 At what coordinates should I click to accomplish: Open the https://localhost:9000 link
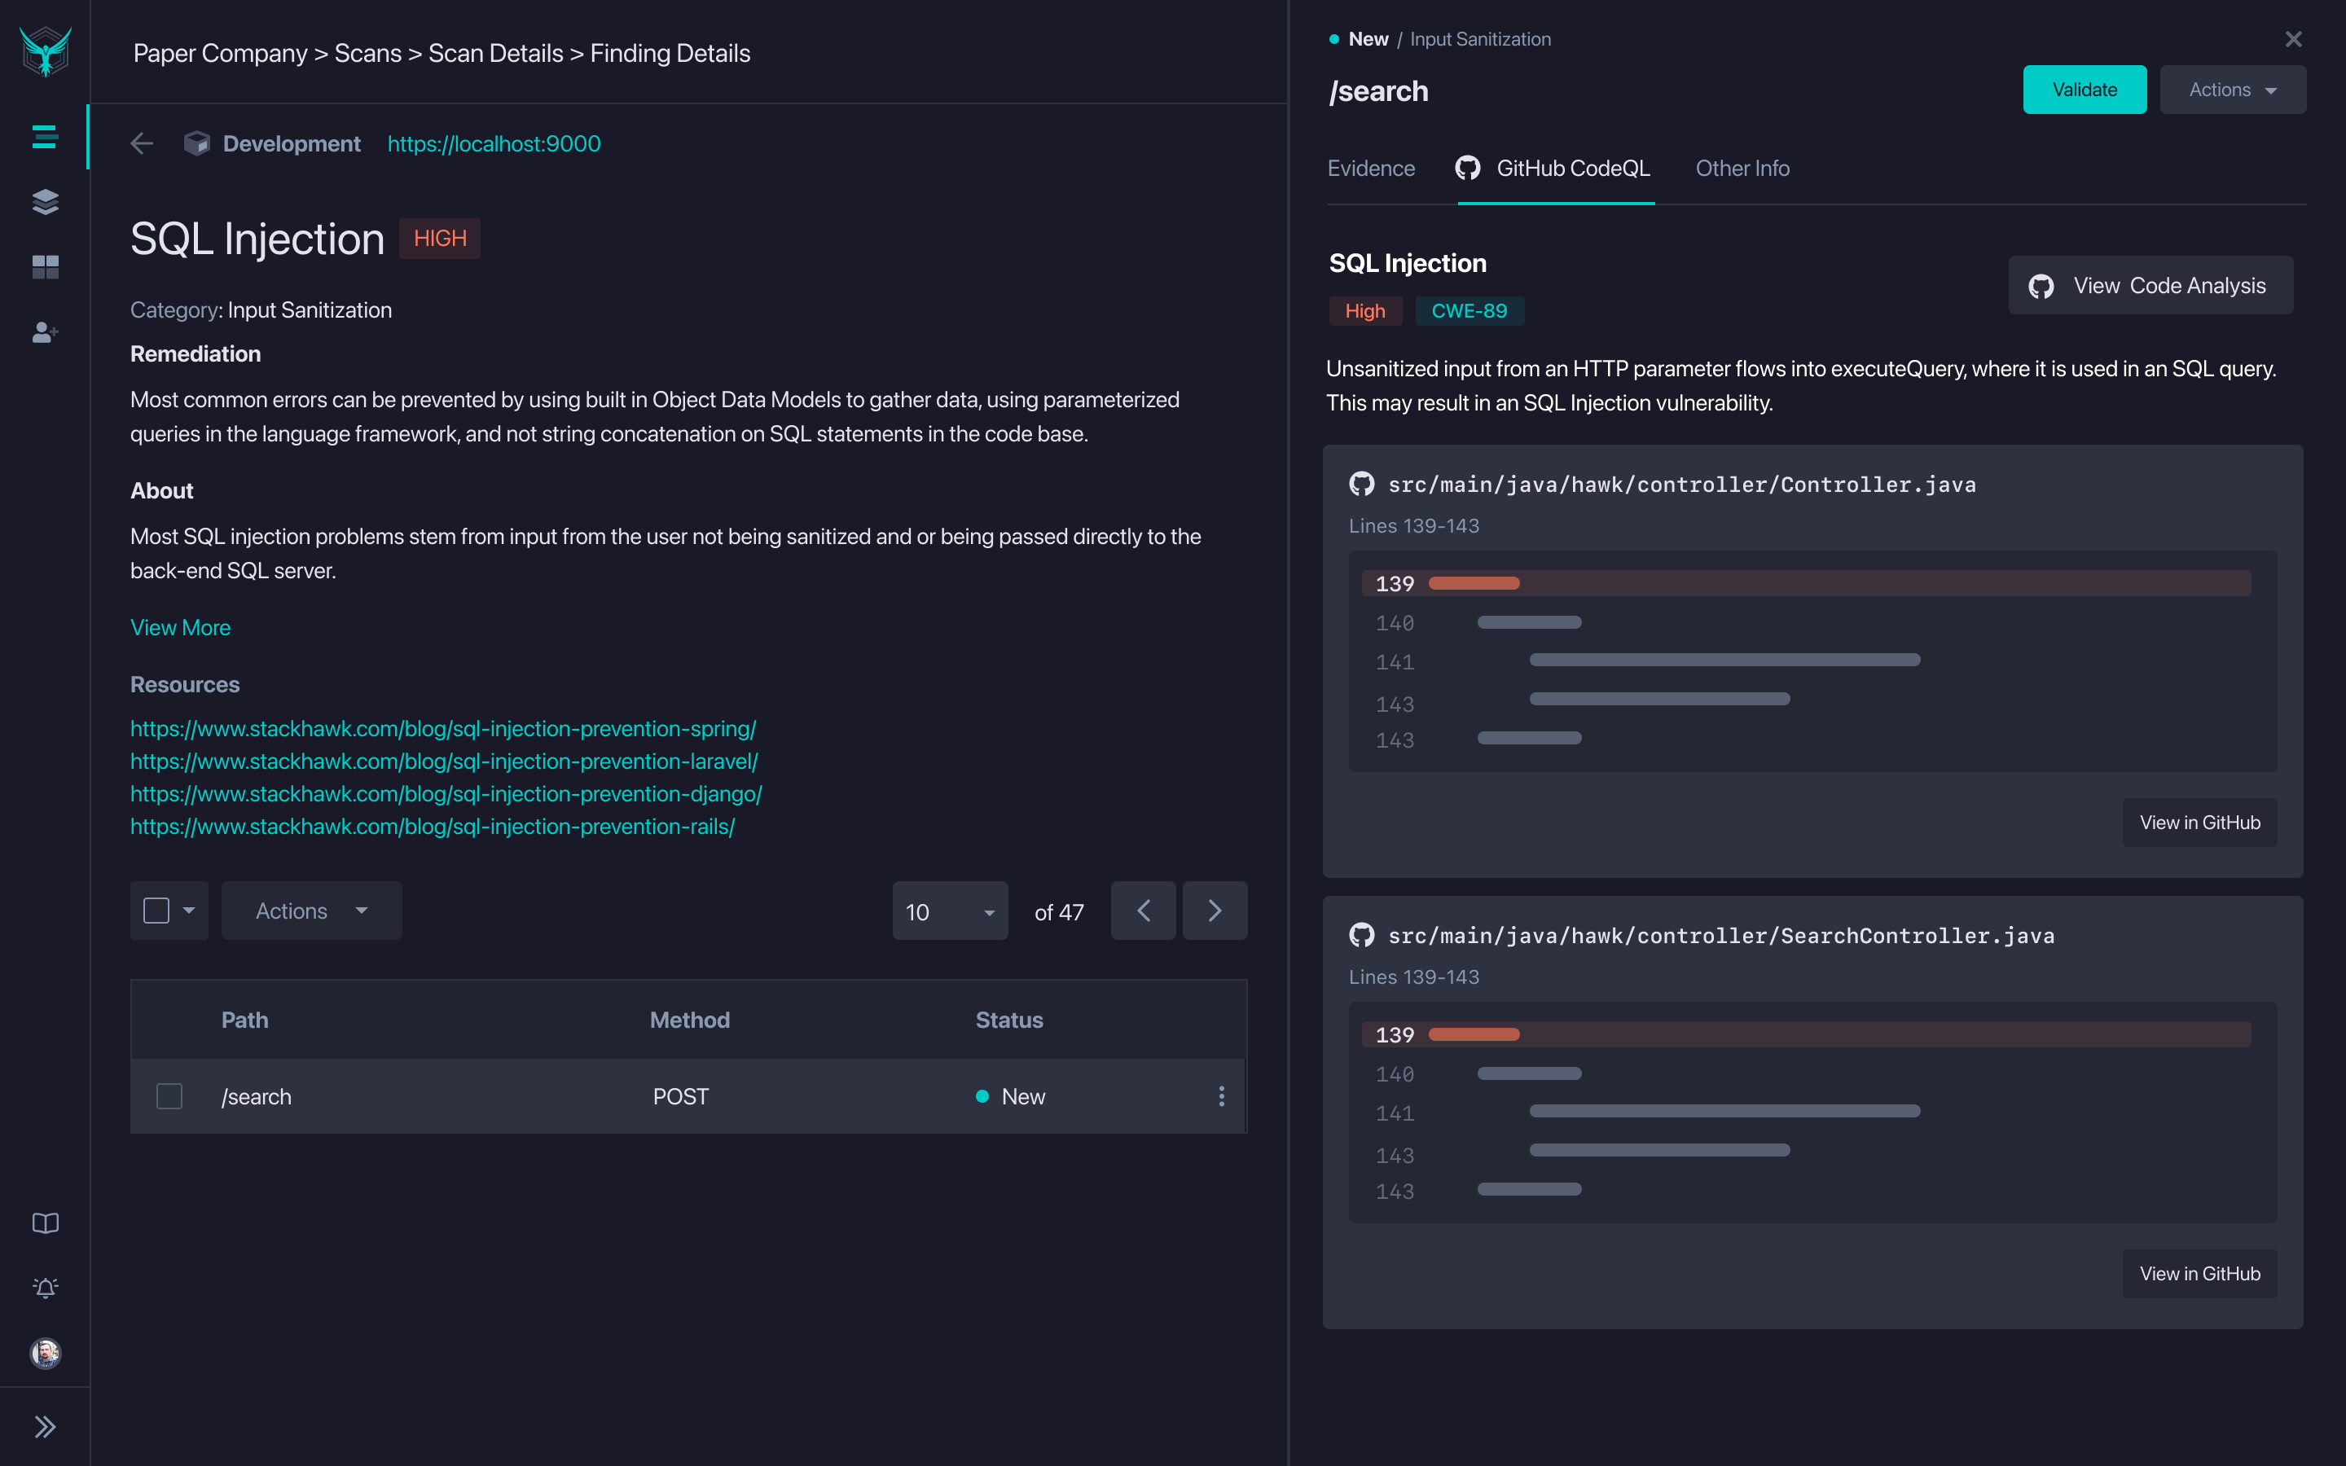coord(494,143)
